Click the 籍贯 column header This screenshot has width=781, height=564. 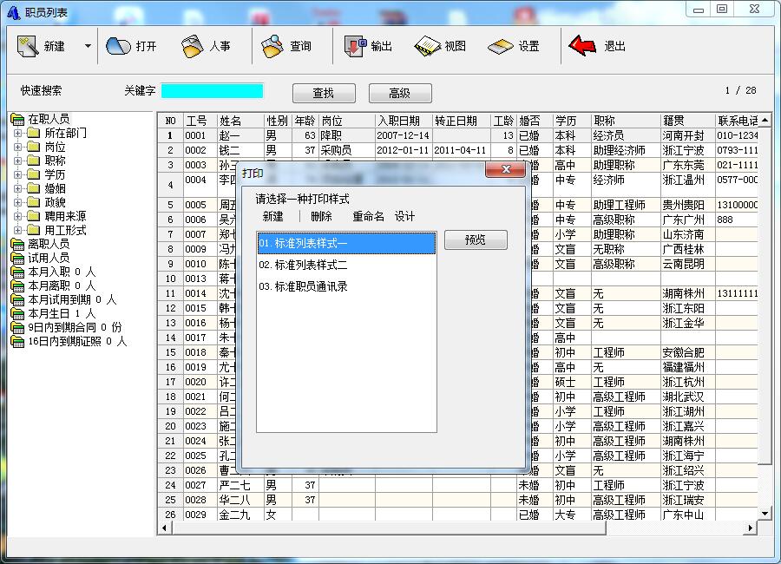pyautogui.click(x=688, y=121)
